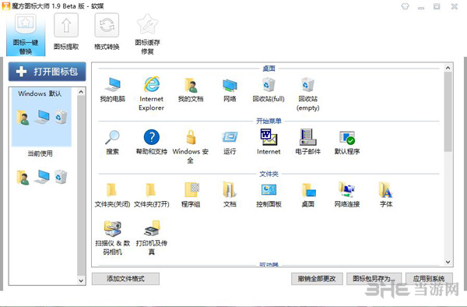This screenshot has width=467, height=307.
Task: Open the 图标缓存修复 tab
Action: tap(147, 34)
